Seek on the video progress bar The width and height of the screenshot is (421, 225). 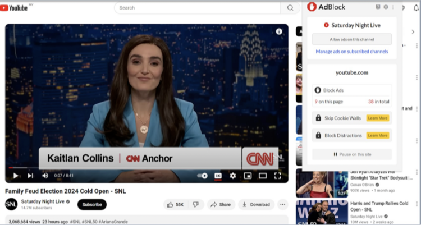point(147,168)
